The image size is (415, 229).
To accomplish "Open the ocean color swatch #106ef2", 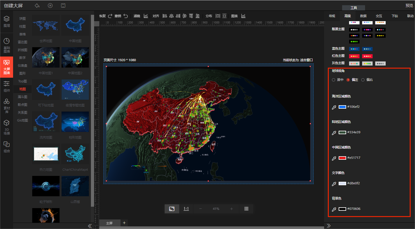I will (x=342, y=107).
